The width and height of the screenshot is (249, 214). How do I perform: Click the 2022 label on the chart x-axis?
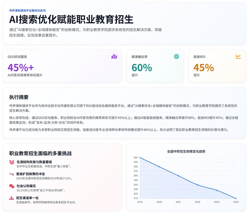click(x=197, y=202)
